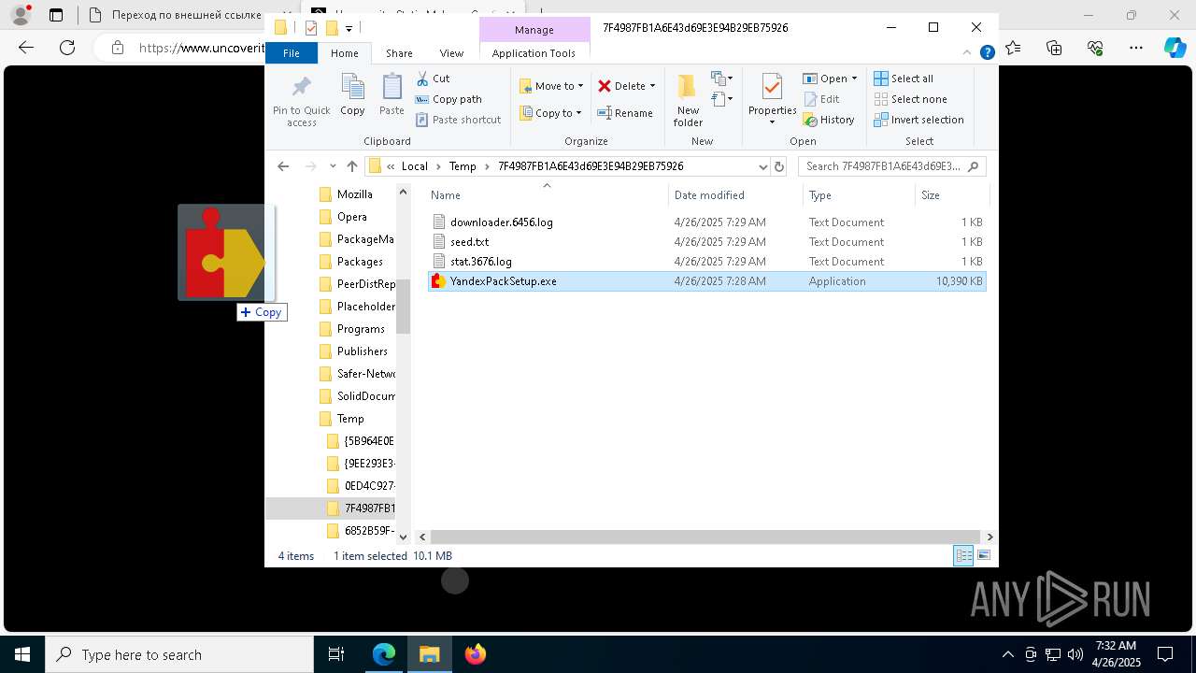Viewport: 1196px width, 673px height.
Task: Click Local in the address breadcrumb
Action: click(x=414, y=166)
